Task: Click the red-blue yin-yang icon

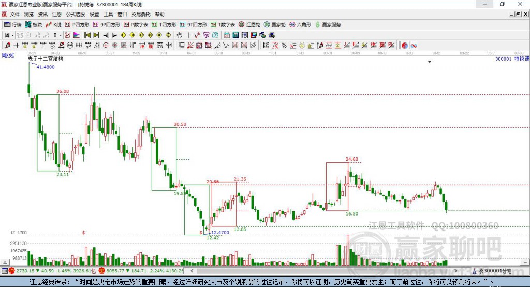Action: point(405,46)
